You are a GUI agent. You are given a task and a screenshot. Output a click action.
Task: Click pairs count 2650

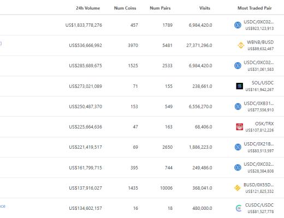(x=168, y=147)
